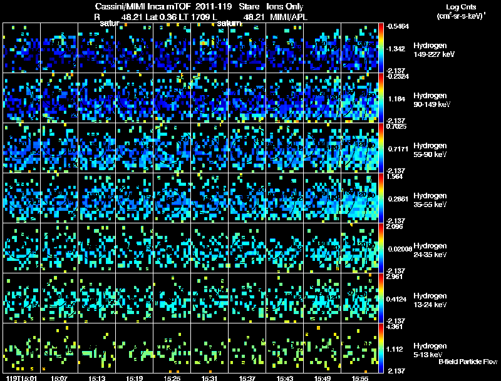Open the 5-13 keV panel at 15:31
Screen dimensions: 501x381
pos(209,348)
